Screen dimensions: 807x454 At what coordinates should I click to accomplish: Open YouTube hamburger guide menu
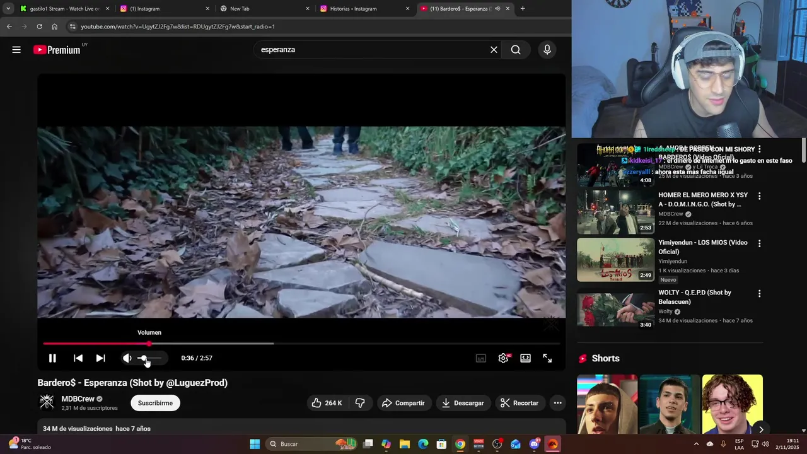[16, 50]
